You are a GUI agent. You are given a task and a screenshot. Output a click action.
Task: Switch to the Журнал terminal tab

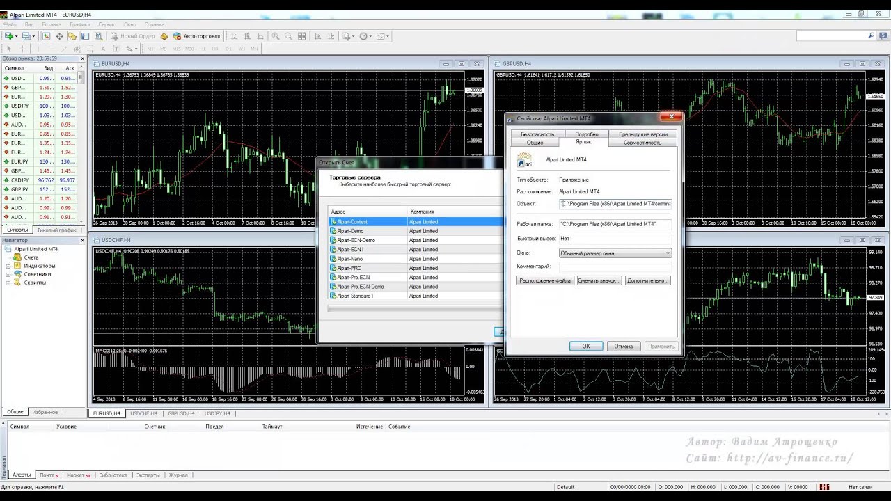tap(178, 475)
